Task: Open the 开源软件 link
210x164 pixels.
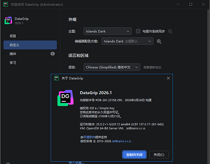Action: tap(89, 137)
